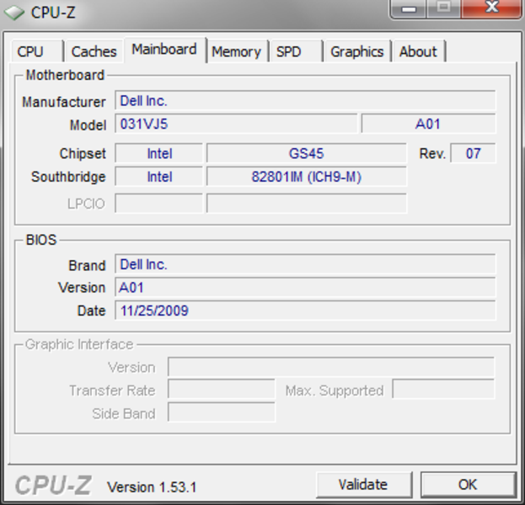Open the Caches tab
The height and width of the screenshot is (505, 525).
click(x=94, y=51)
